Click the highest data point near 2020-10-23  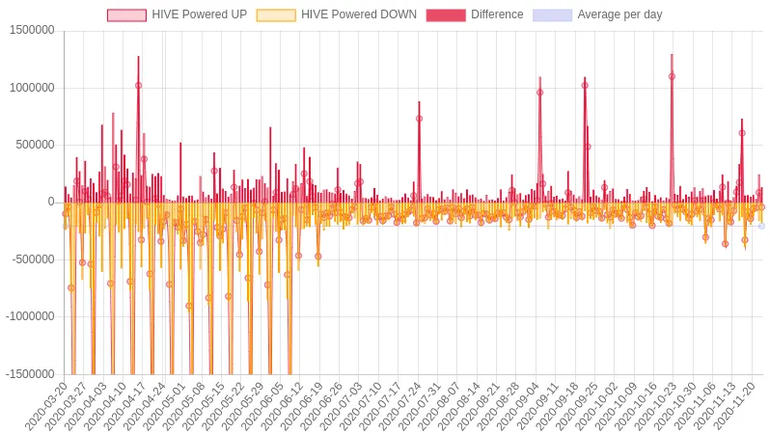pos(672,76)
